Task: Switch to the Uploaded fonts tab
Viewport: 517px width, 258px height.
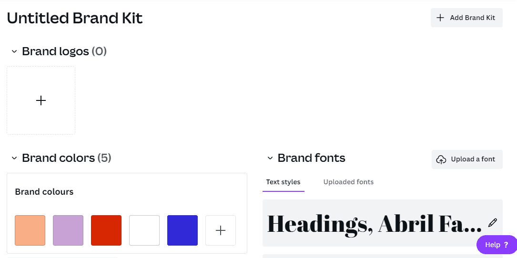Action: 348,182
